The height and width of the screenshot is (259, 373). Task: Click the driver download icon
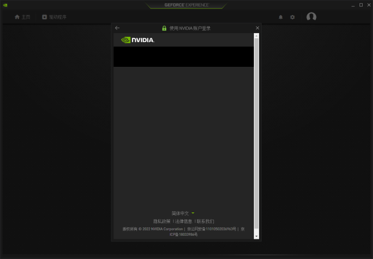(x=45, y=17)
